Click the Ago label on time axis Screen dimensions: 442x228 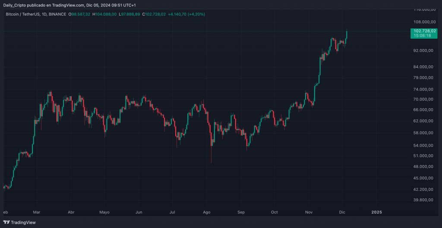[206, 212]
